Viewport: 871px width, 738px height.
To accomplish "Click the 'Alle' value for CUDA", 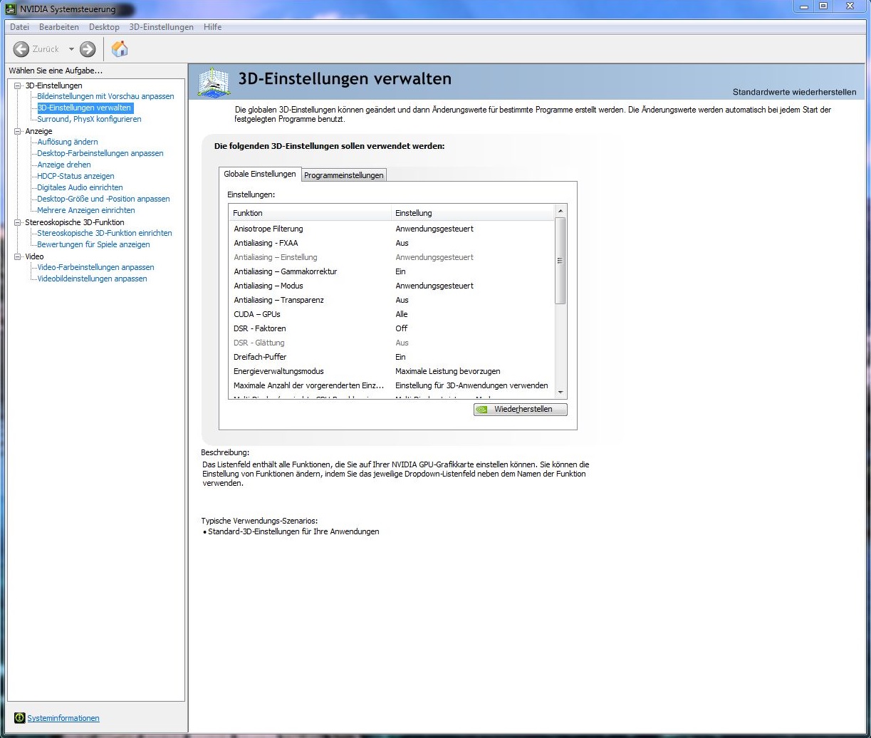I will [x=402, y=314].
